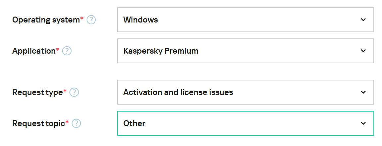This screenshot has width=382, height=146.
Task: Click the chevron in the Other field
Action: pyautogui.click(x=363, y=123)
